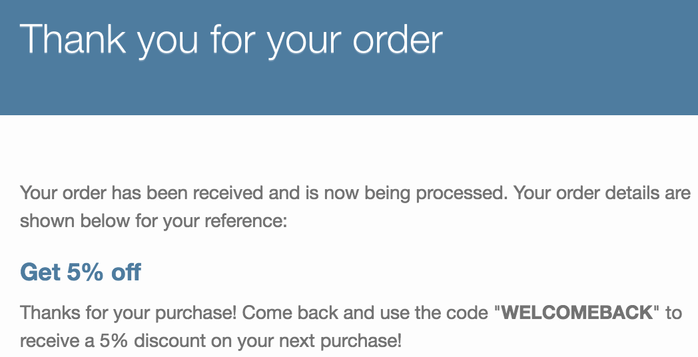Click the word "off" in the blue subheading
The height and width of the screenshot is (357, 698).
[127, 272]
